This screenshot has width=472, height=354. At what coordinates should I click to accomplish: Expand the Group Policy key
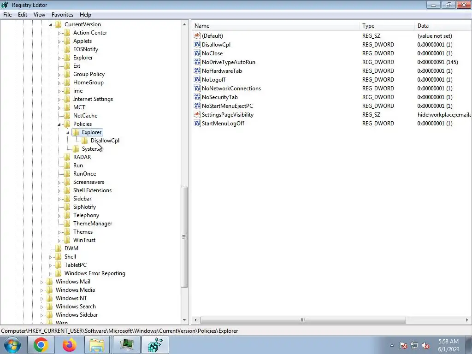pos(59,74)
